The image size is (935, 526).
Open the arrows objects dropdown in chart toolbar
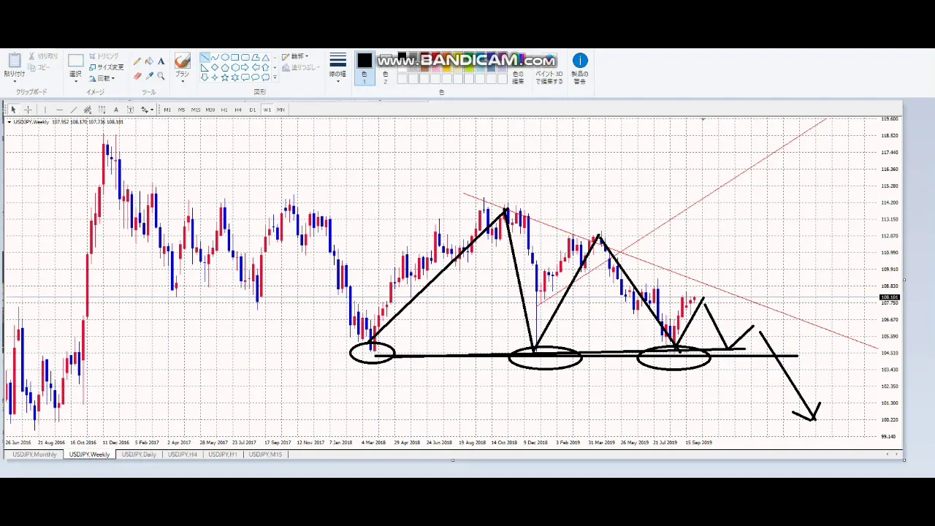click(147, 110)
